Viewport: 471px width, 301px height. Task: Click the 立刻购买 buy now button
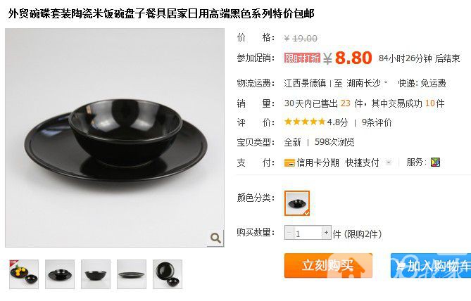[328, 266]
